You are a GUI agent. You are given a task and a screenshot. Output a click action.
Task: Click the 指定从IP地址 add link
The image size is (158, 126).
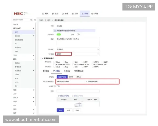coord(63,96)
